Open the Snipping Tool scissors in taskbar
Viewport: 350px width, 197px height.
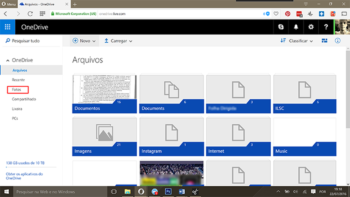coord(195,192)
